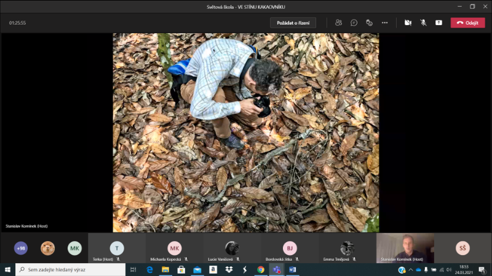This screenshot has height=276, width=492.
Task: Unmute the microphone
Action: click(x=423, y=23)
